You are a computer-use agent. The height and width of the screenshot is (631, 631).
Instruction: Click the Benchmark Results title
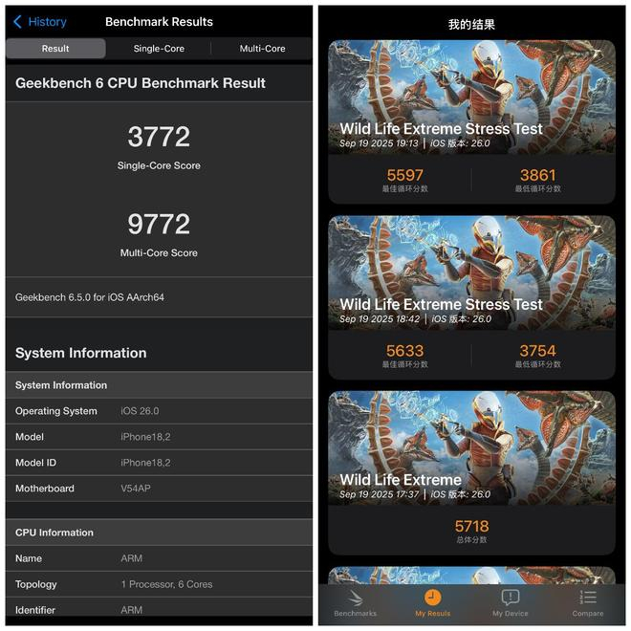pyautogui.click(x=159, y=22)
